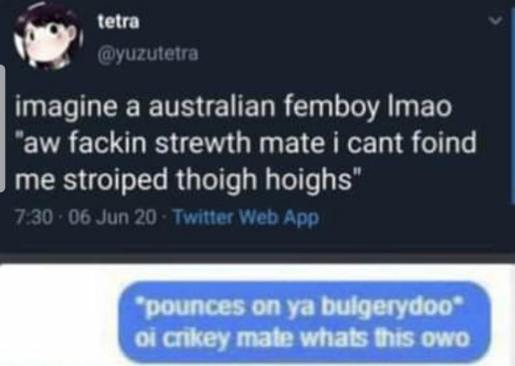Click the line "imagine a australian femboy lmao"
This screenshot has width=515, height=366.
tap(233, 108)
